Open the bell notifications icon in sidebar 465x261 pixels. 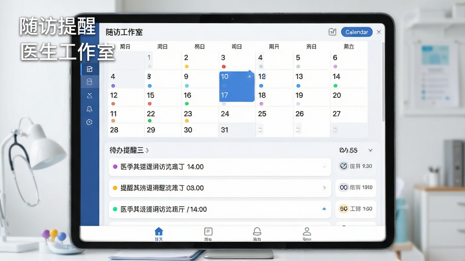[x=89, y=109]
